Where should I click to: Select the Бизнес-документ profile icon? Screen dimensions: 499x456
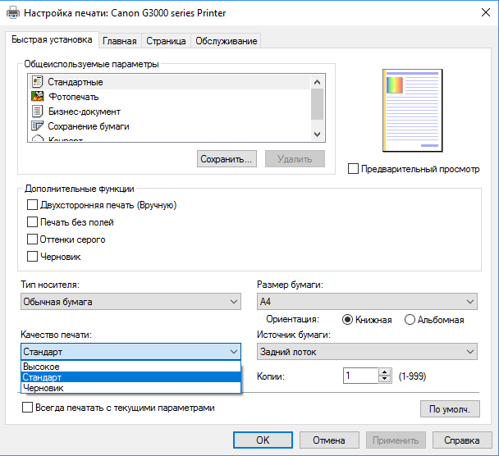[37, 112]
